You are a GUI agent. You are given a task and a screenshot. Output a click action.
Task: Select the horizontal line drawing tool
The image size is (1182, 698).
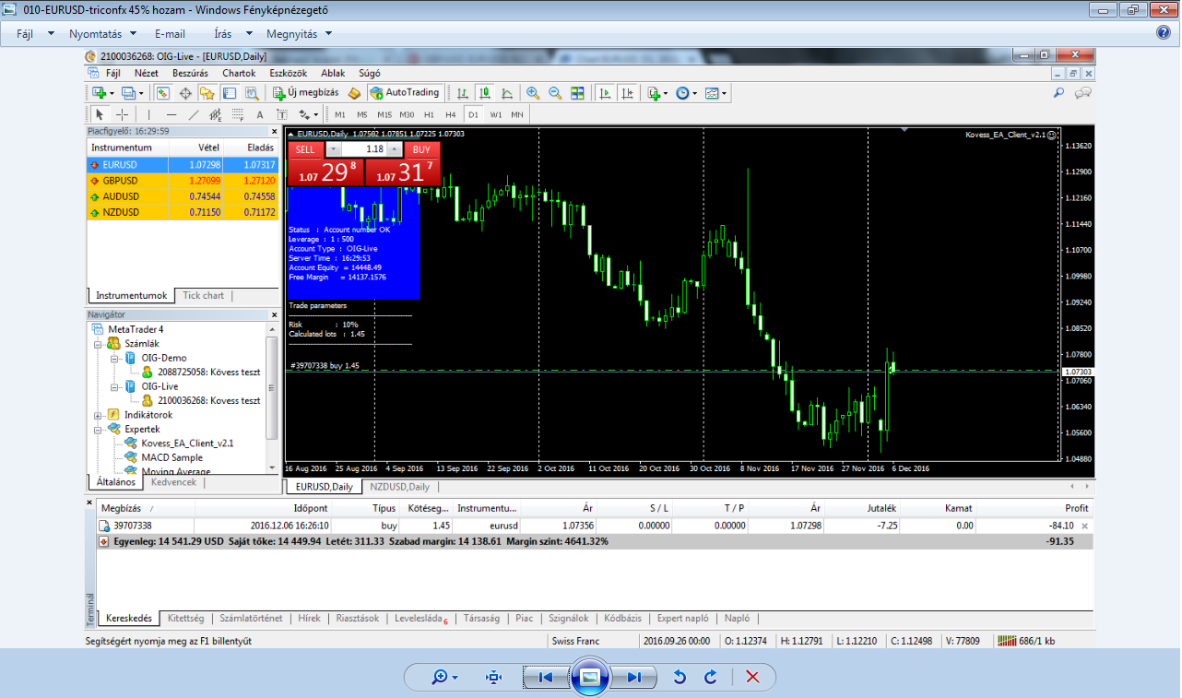[171, 115]
